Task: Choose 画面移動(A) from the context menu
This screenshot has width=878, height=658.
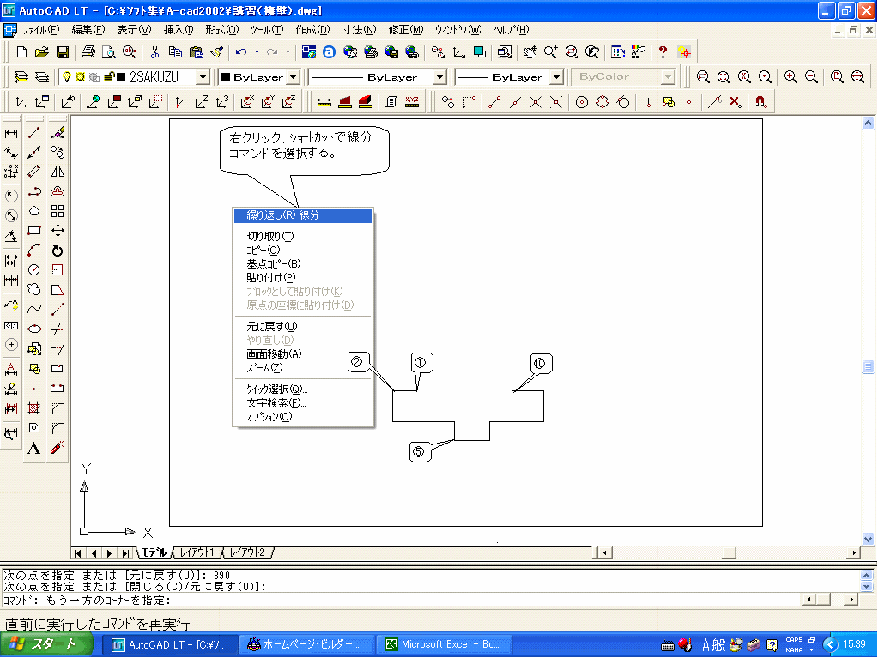Action: point(303,354)
